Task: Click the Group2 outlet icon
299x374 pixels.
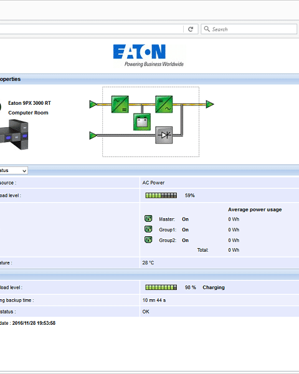Action: (148, 240)
